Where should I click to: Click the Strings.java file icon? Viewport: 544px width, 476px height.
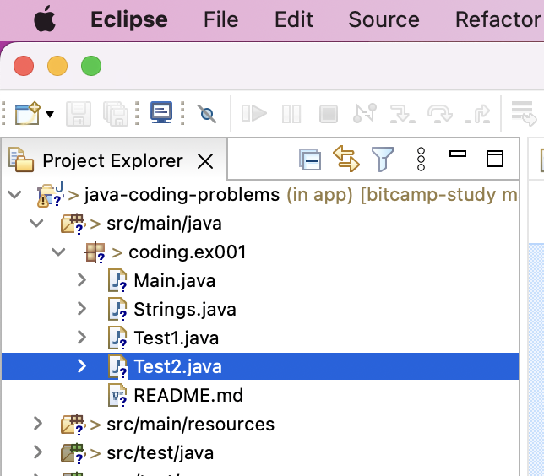point(117,309)
